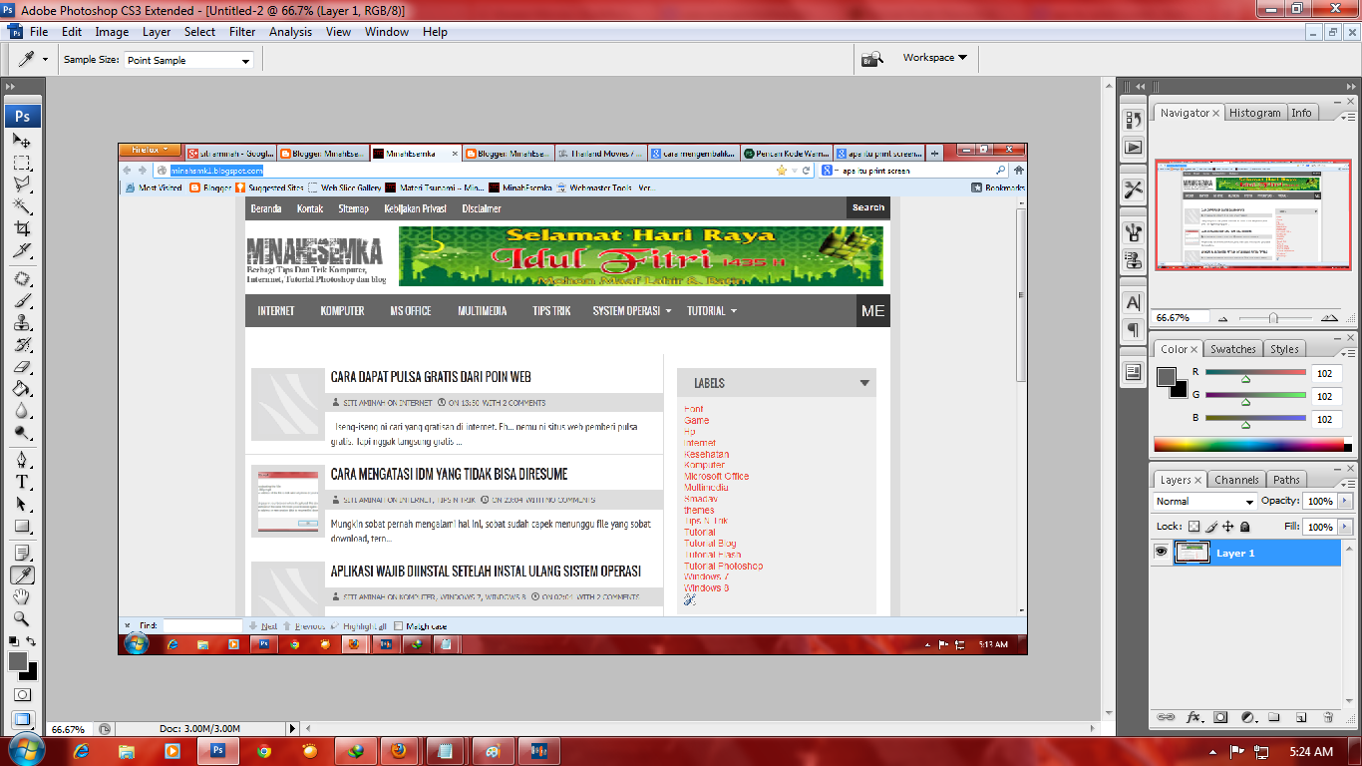Screen dimensions: 1362x766
Task: Open the Image menu
Action: 112,32
